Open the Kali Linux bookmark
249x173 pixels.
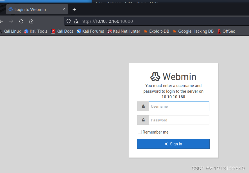click(x=10, y=31)
